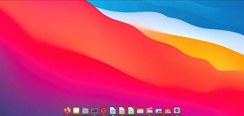This screenshot has height=116, width=244.
Task: Launch the image viewer app
Action: [x=159, y=111]
